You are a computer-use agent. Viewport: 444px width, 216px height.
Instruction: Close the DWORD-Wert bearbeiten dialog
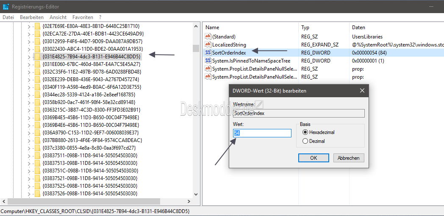(x=362, y=90)
